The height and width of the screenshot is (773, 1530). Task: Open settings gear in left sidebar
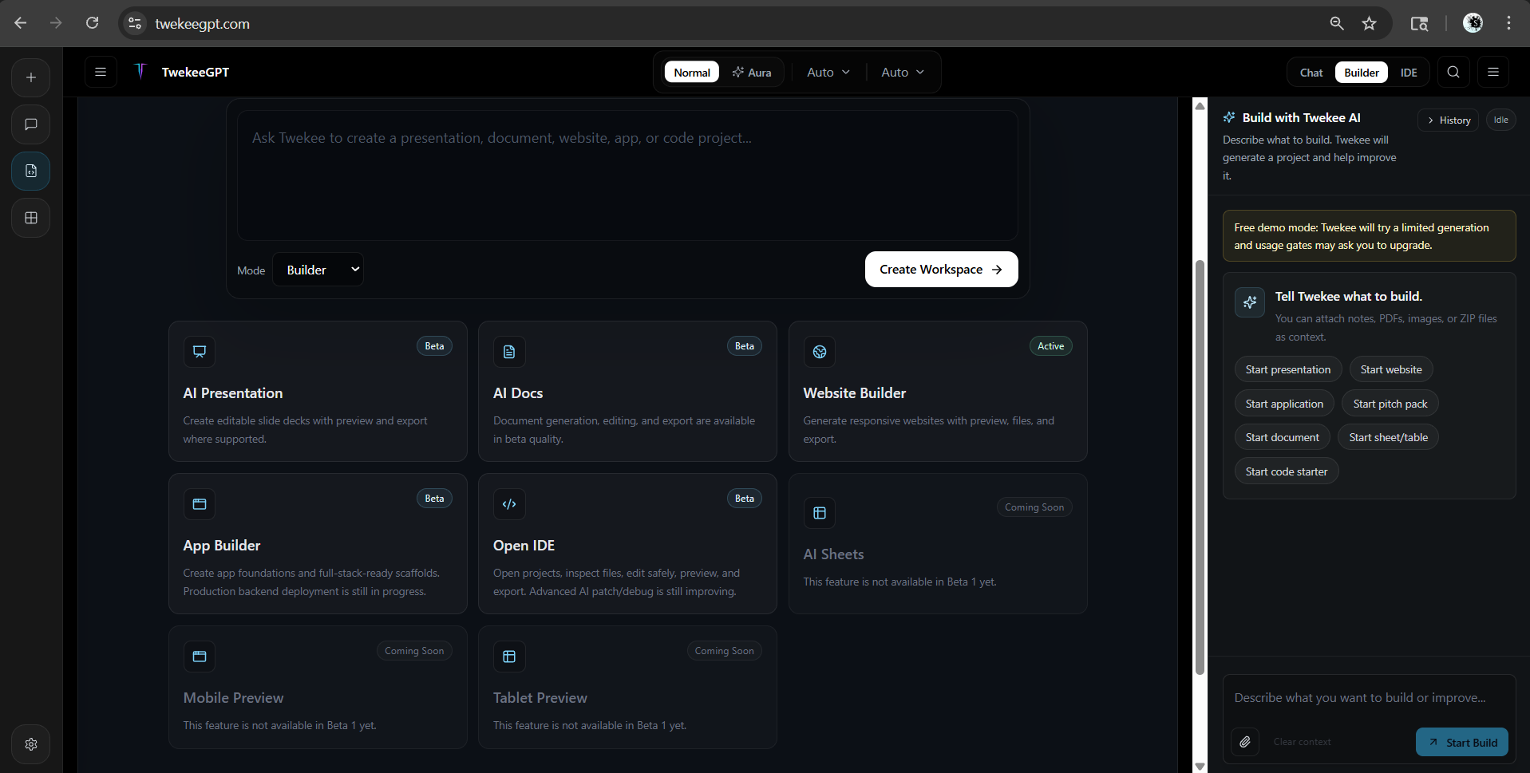point(31,744)
